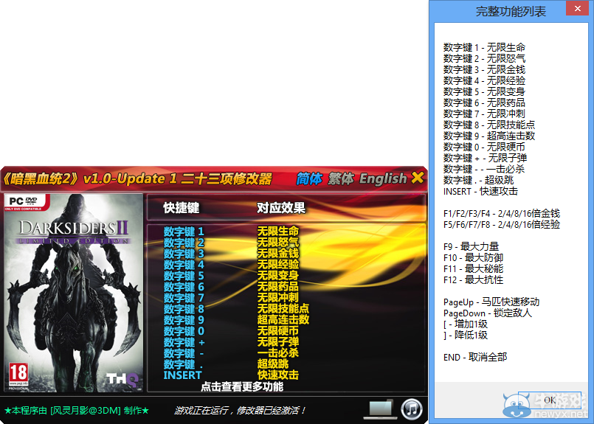Screen dimensions: 594x424
Task: Click PageUp - 马匹快速移动 line
Action: (491, 302)
